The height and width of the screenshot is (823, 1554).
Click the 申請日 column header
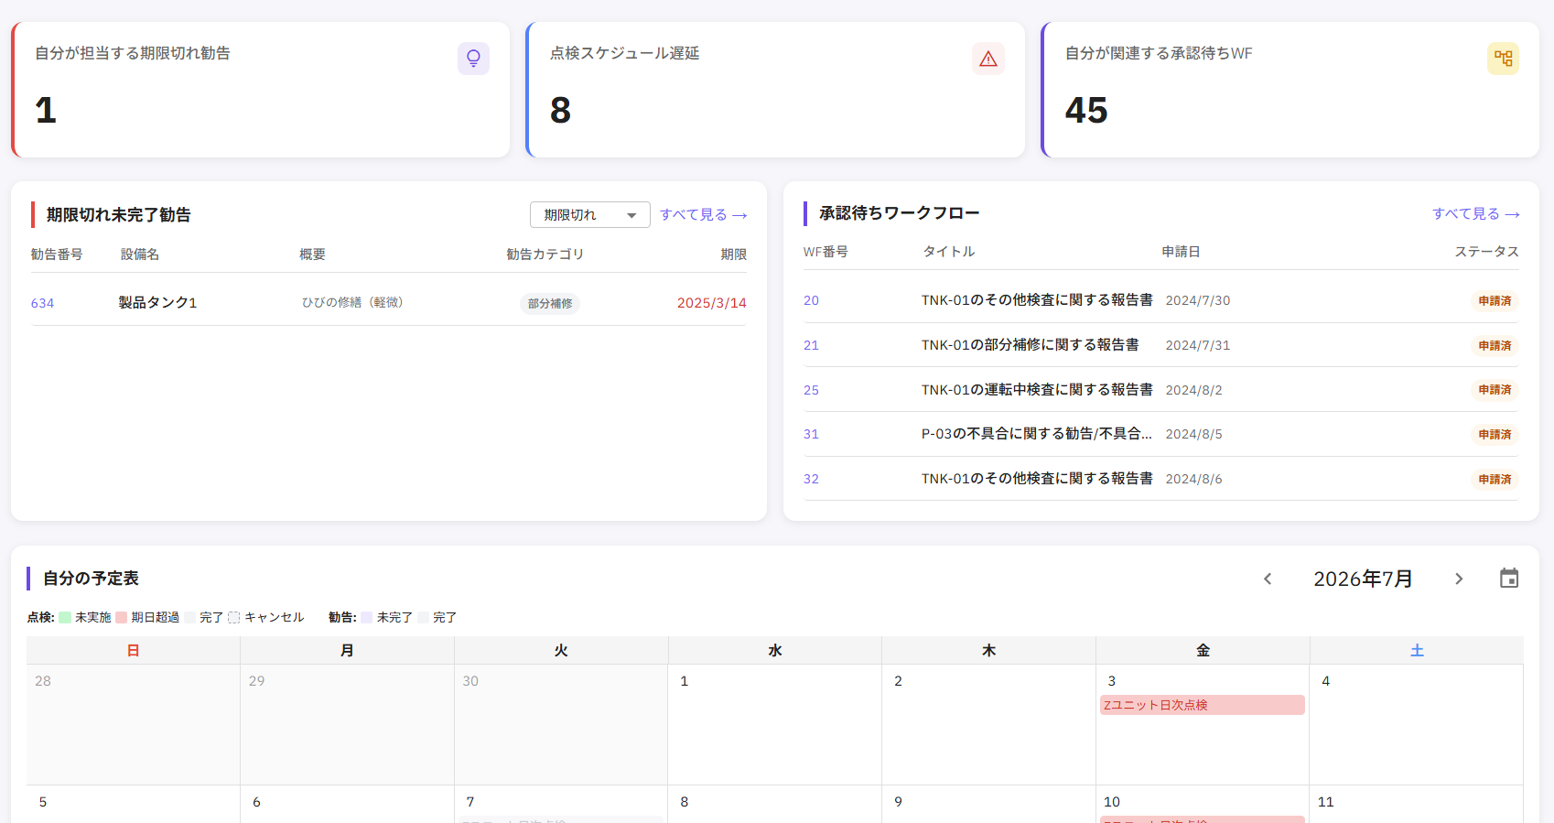(x=1181, y=252)
